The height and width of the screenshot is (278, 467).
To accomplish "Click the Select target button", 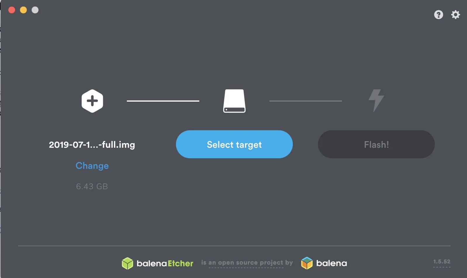I will tap(234, 144).
